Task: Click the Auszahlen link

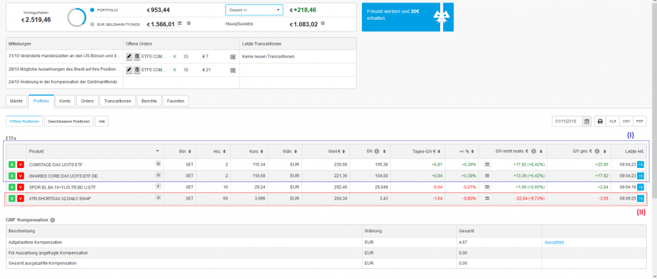Action: [x=554, y=242]
